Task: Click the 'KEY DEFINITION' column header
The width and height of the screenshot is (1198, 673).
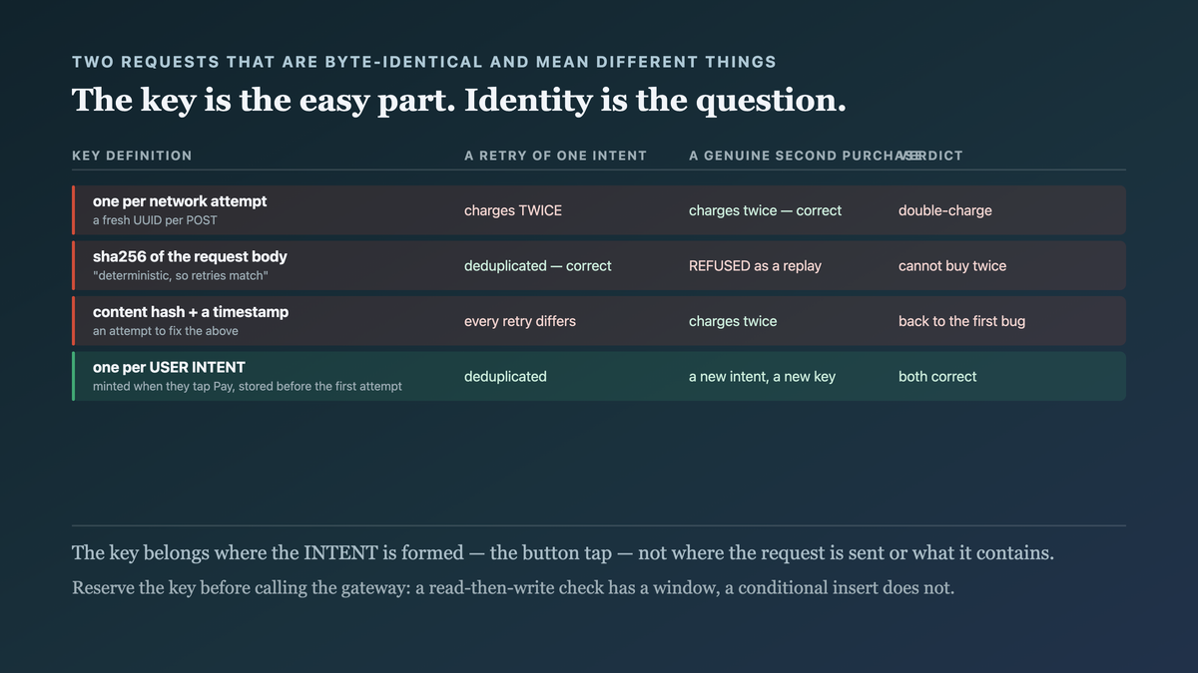Action: pyautogui.click(x=132, y=156)
